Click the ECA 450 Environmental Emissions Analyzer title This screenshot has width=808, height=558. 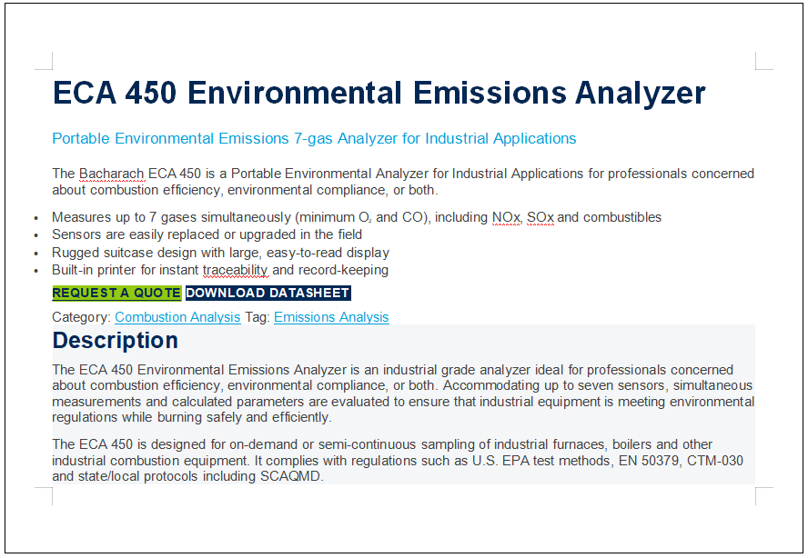tap(379, 94)
